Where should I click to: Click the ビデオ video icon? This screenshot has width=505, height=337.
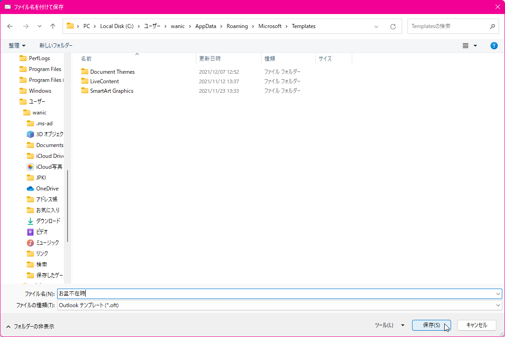click(x=30, y=232)
